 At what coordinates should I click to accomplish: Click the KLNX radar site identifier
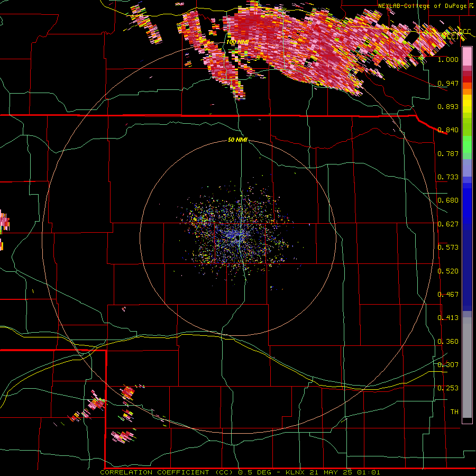[296, 472]
